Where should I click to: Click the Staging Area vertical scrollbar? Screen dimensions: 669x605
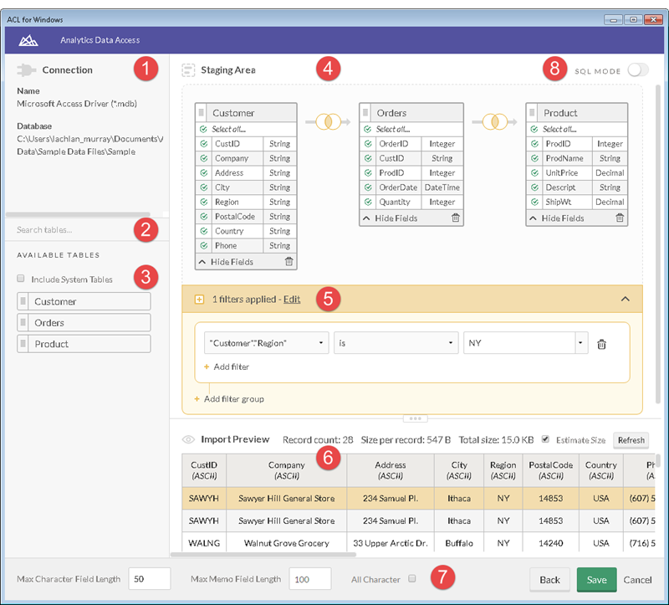(x=658, y=244)
